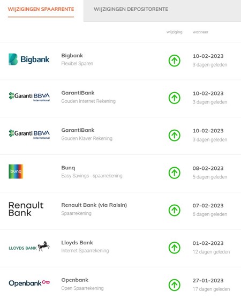Click the 'wanneer' column header
This screenshot has height=299, width=241.
(200, 32)
